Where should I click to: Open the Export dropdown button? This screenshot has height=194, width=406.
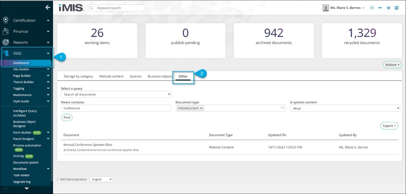(x=389, y=126)
